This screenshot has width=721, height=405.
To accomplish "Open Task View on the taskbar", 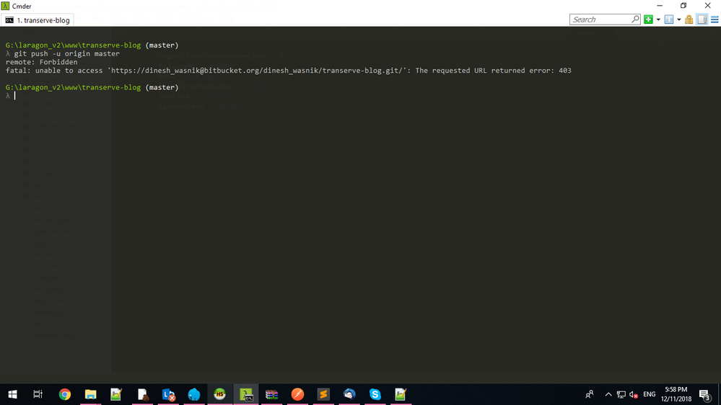I will 38,394.
